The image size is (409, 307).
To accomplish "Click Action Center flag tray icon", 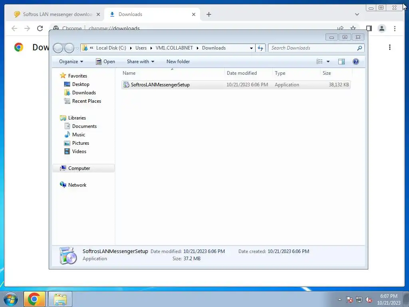I will [349, 299].
